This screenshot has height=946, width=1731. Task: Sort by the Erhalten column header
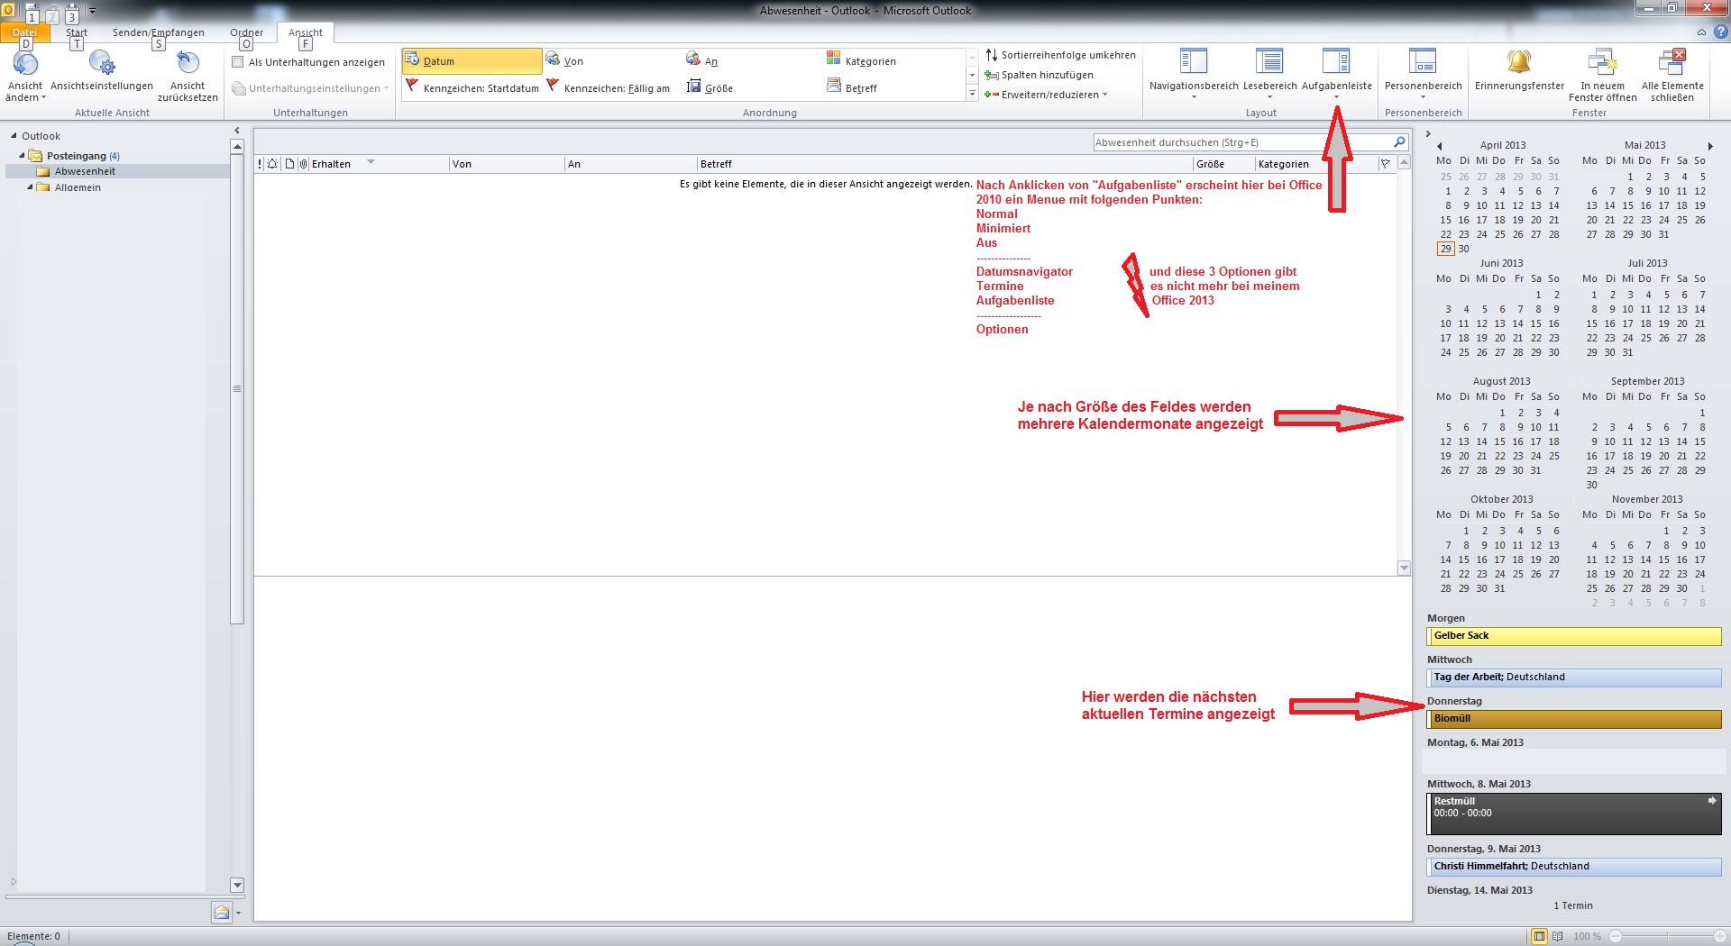[379, 164]
